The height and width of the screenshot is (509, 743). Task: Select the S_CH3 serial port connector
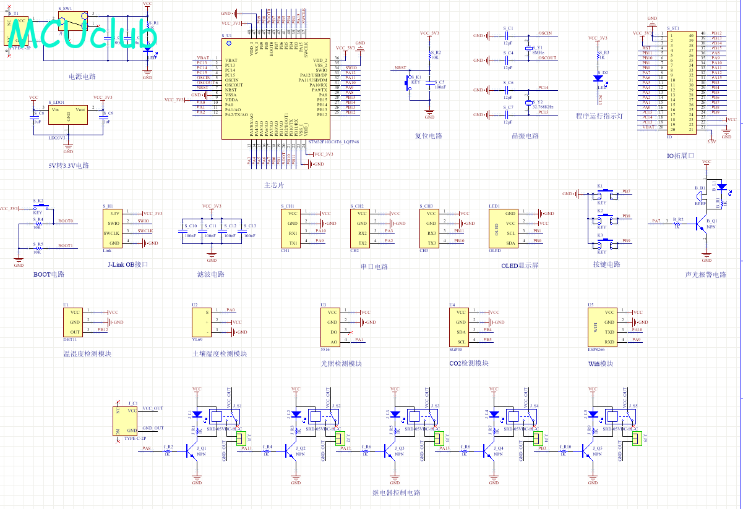coord(429,228)
